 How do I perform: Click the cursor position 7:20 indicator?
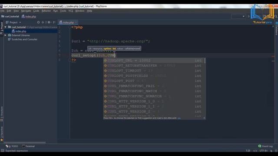(x=248, y=151)
